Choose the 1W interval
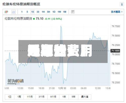Image resolution: width=126 pixels, height=103 pixels. click(x=59, y=12)
